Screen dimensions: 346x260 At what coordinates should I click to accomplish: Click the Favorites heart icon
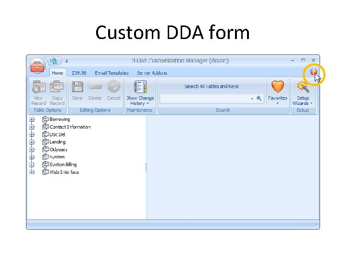(x=278, y=86)
